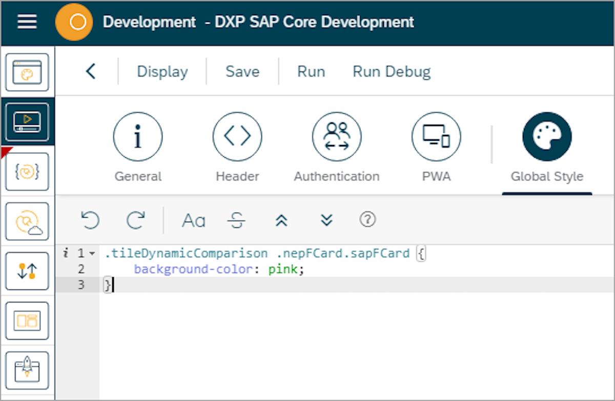Select the General info circle icon
615x401 pixels.
[138, 137]
